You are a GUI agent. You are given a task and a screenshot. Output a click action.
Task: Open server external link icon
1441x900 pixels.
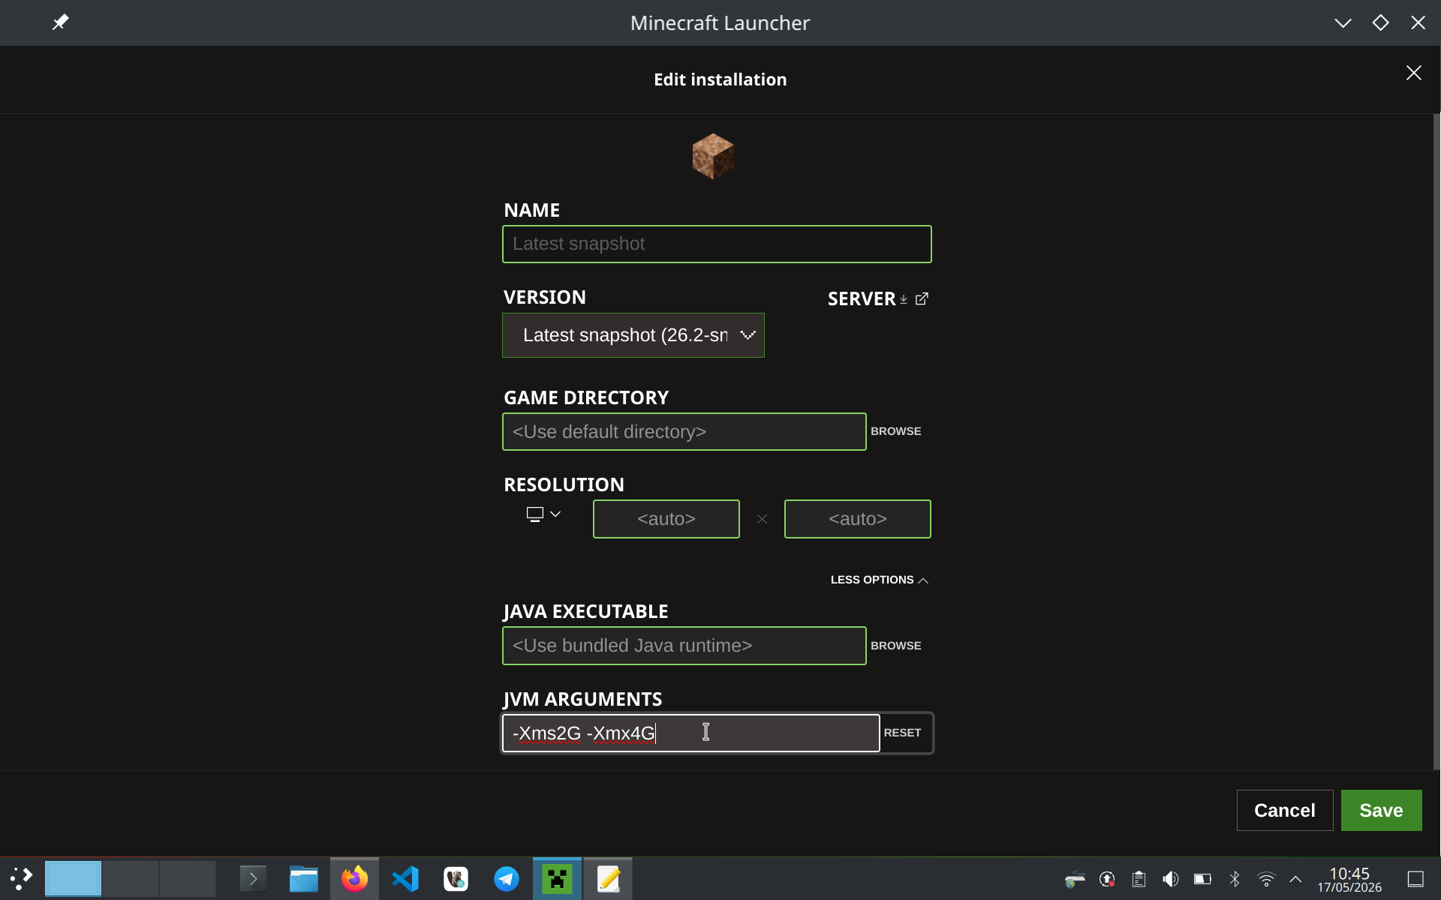922,298
